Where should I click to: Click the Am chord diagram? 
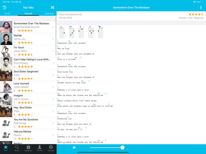(x=100, y=32)
